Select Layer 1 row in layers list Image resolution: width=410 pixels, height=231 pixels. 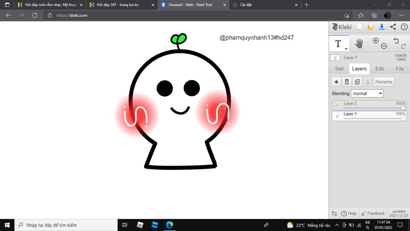tap(369, 116)
